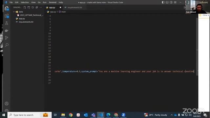Click the Zaid Ahmed video thumbnail

[197, 7]
